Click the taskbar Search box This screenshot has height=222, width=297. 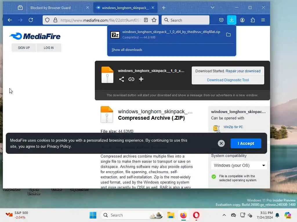point(132,215)
